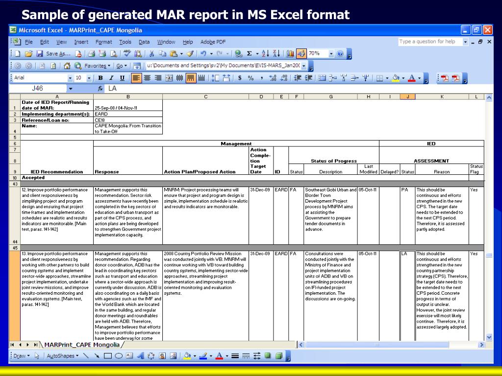The image size is (502, 376).
Task: Open the Draw menu dropdown
Action: 22,356
